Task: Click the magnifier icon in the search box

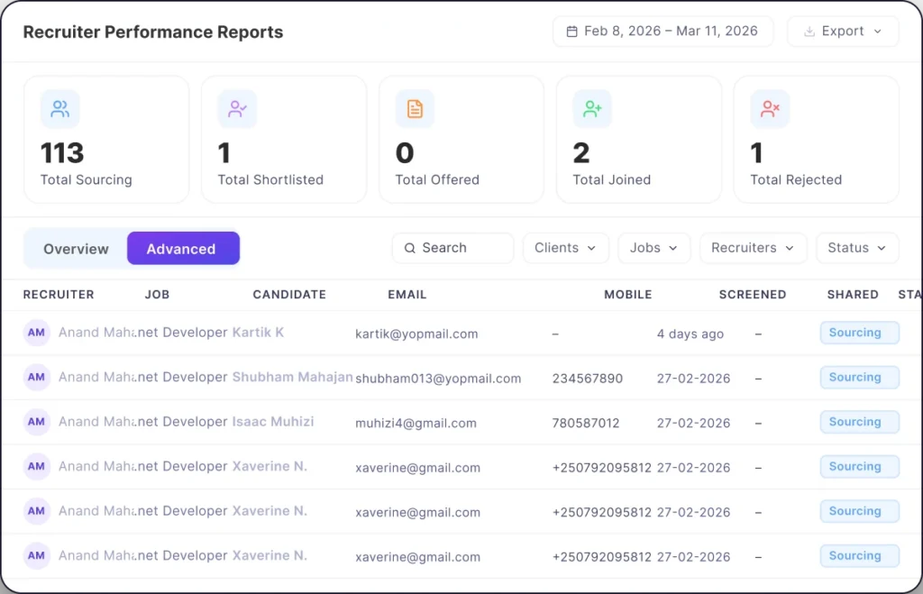Action: pyautogui.click(x=410, y=248)
